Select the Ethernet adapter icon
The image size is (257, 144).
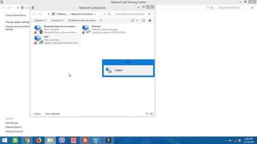point(86,29)
